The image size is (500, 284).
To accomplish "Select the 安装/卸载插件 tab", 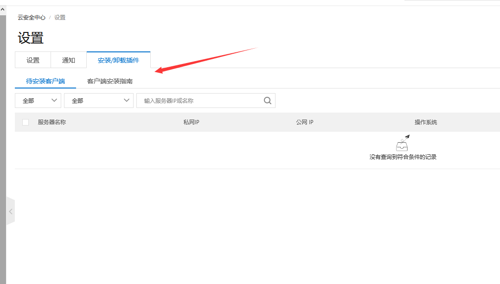I will (118, 60).
